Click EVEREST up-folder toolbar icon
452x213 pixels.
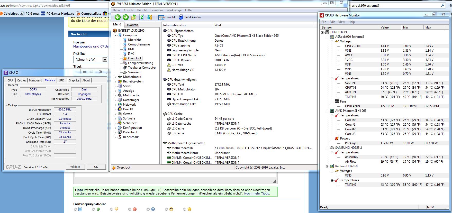[134, 17]
